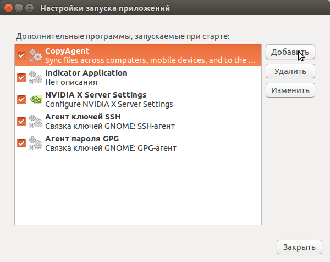The image size is (330, 262).
Task: Click the green NVIDIA logo icon
Action: click(x=36, y=99)
